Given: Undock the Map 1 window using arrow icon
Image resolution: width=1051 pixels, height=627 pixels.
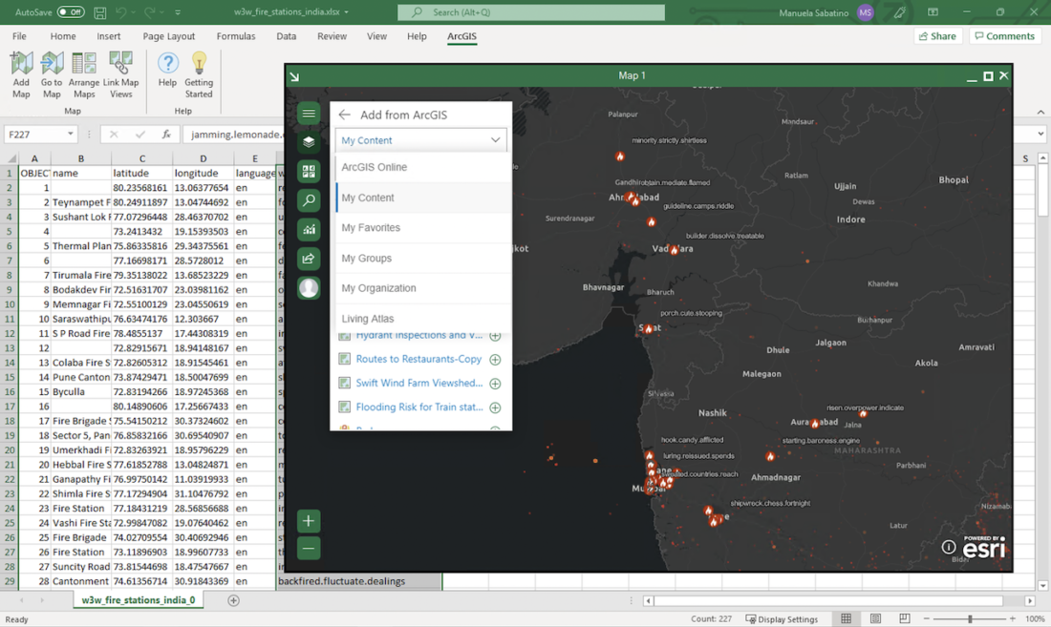Looking at the screenshot, I should [x=294, y=76].
